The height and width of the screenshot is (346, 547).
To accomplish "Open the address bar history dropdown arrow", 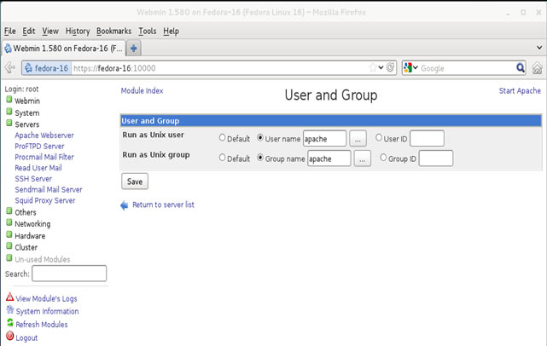I will tap(381, 67).
